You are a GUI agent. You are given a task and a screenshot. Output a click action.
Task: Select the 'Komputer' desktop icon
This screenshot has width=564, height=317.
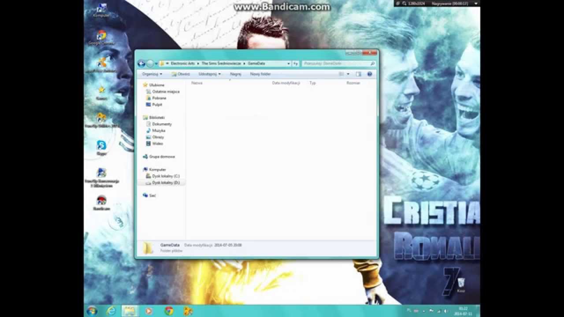(101, 10)
